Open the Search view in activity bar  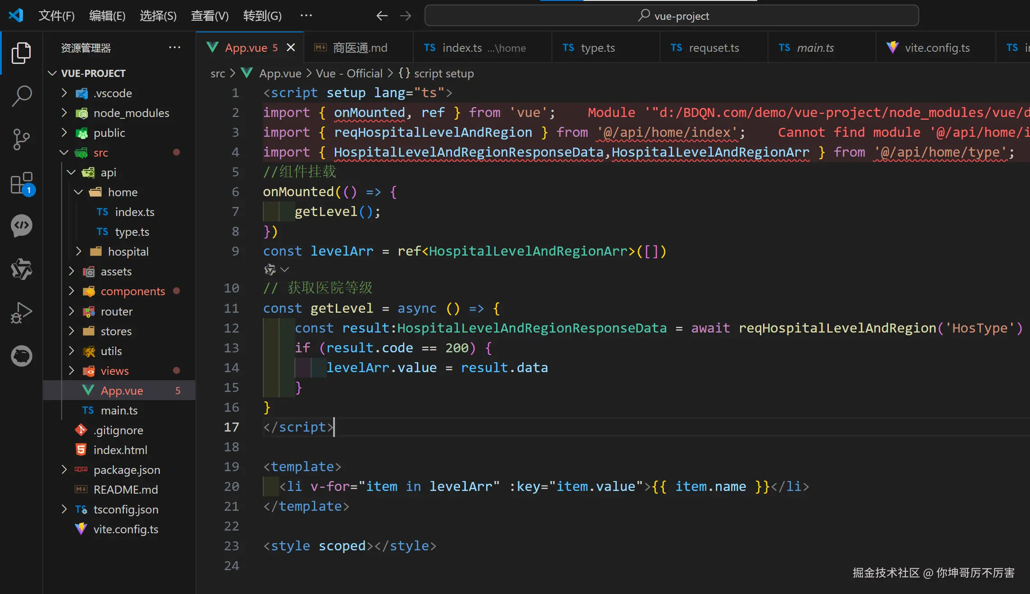[x=21, y=96]
